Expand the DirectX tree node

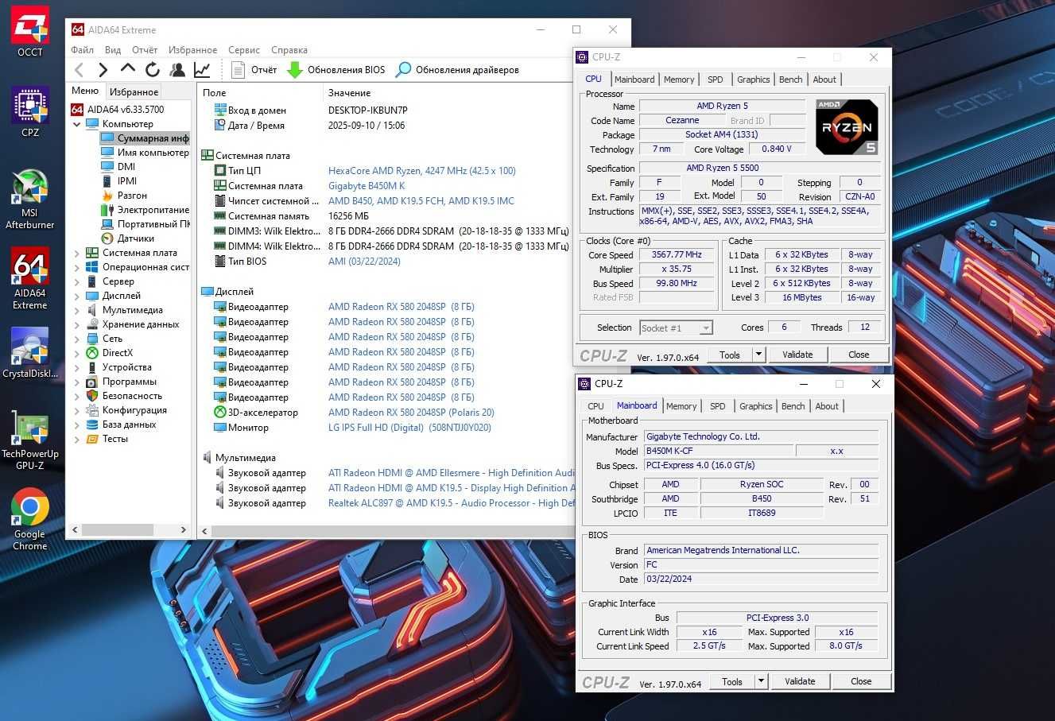pos(77,353)
